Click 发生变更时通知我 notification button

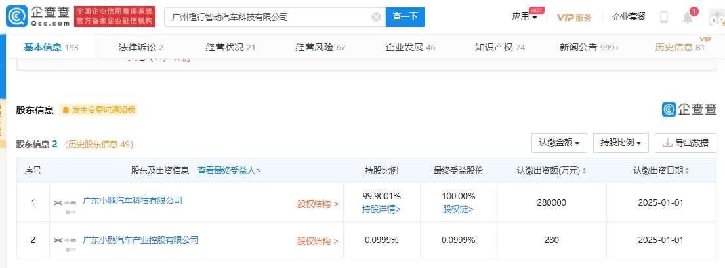98,110
